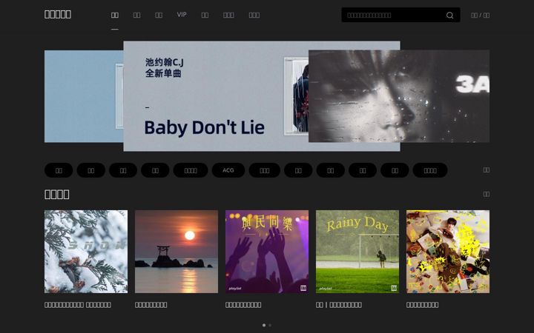Open the VIP navigation tab
The width and height of the screenshot is (534, 333).
point(182,15)
